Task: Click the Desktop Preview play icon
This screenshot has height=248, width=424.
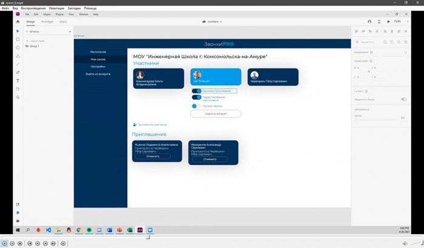Action: pyautogui.click(x=388, y=21)
